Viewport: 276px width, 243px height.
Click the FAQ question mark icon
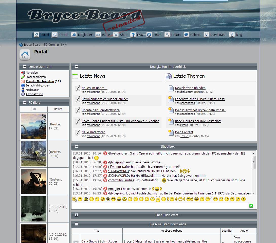pyautogui.click(x=133, y=35)
